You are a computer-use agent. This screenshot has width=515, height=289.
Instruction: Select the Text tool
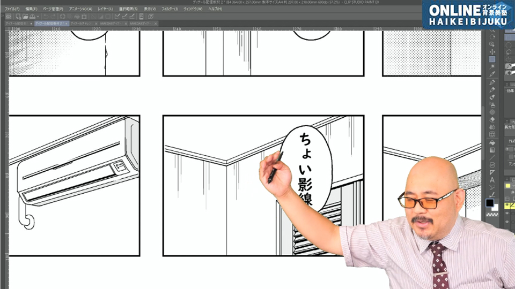point(492,180)
